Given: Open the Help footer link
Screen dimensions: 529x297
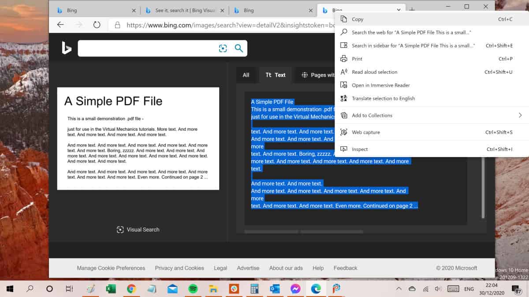Looking at the screenshot, I should pos(318,268).
